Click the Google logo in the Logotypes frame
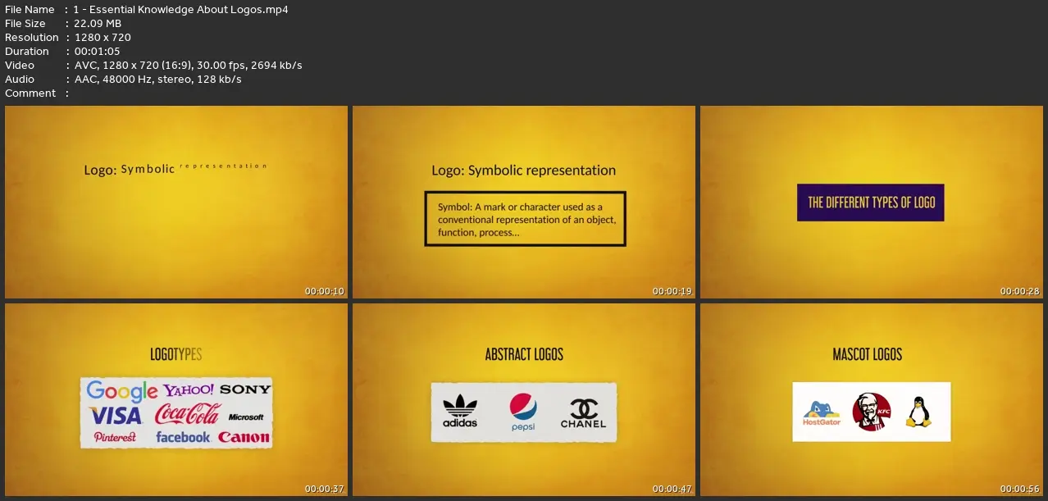 pyautogui.click(x=121, y=391)
